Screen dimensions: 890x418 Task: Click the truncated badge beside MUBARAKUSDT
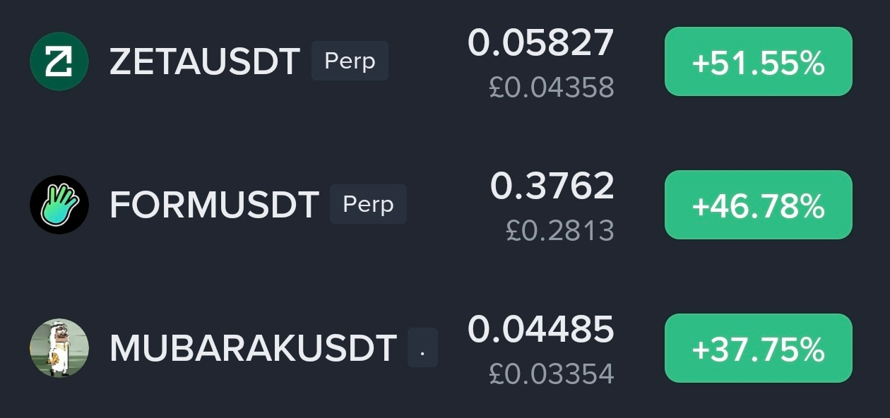422,347
